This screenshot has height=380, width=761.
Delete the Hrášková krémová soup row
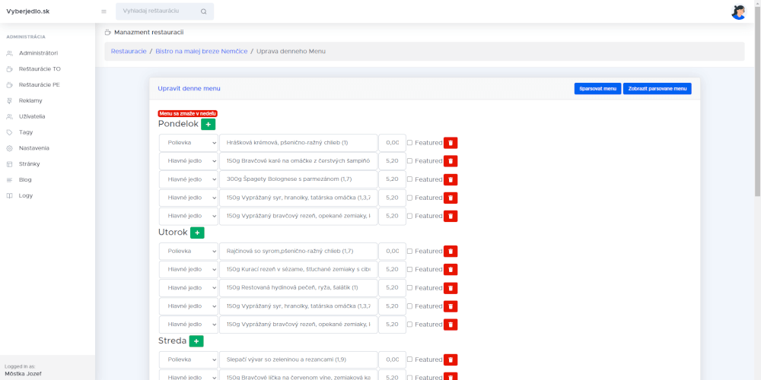[x=451, y=143]
